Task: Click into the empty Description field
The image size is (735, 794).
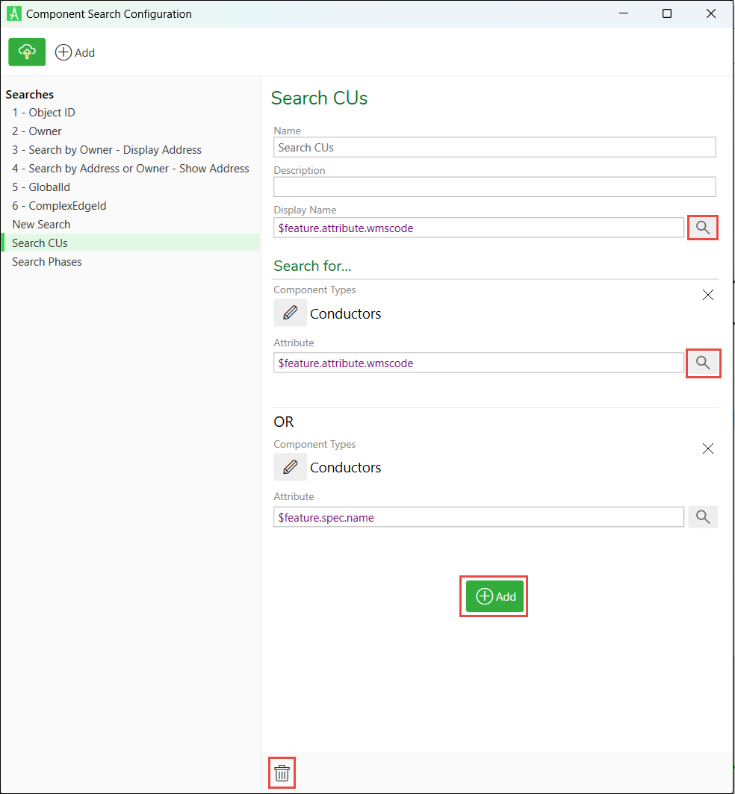Action: click(x=494, y=187)
